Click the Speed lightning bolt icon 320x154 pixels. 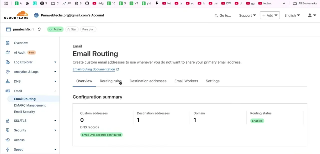(8, 149)
